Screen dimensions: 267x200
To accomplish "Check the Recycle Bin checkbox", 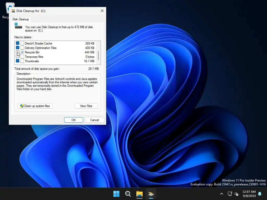I will [x=17, y=52].
